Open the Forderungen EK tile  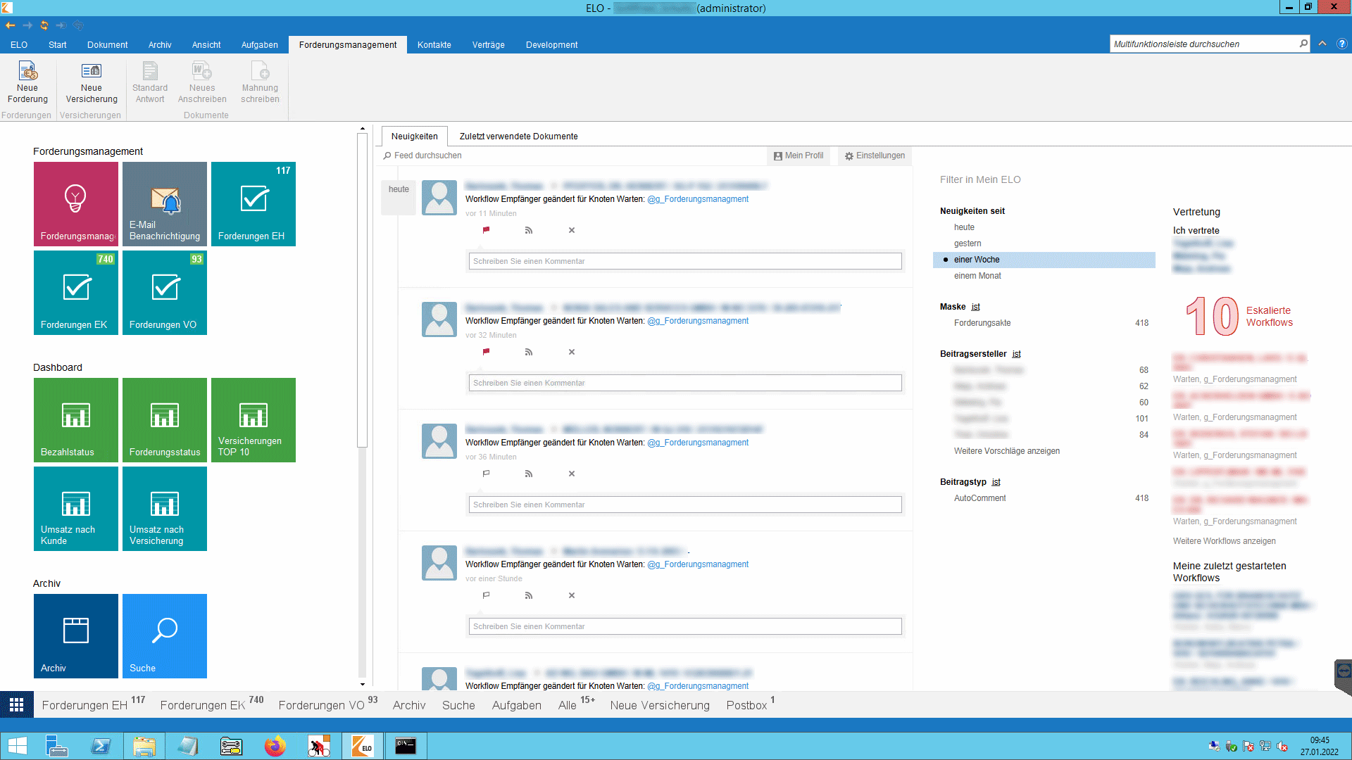76,293
